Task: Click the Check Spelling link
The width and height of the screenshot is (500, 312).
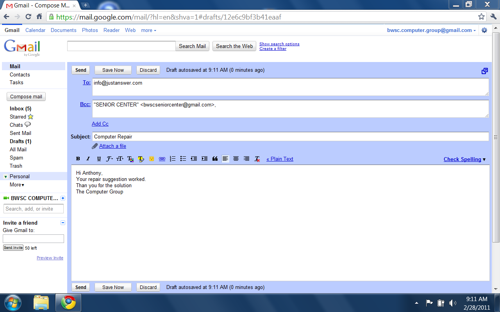Action: click(x=462, y=159)
